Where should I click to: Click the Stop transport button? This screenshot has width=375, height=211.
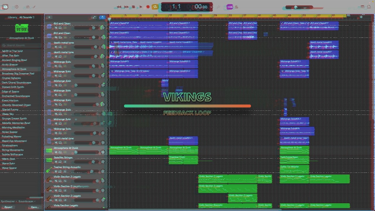133,7
